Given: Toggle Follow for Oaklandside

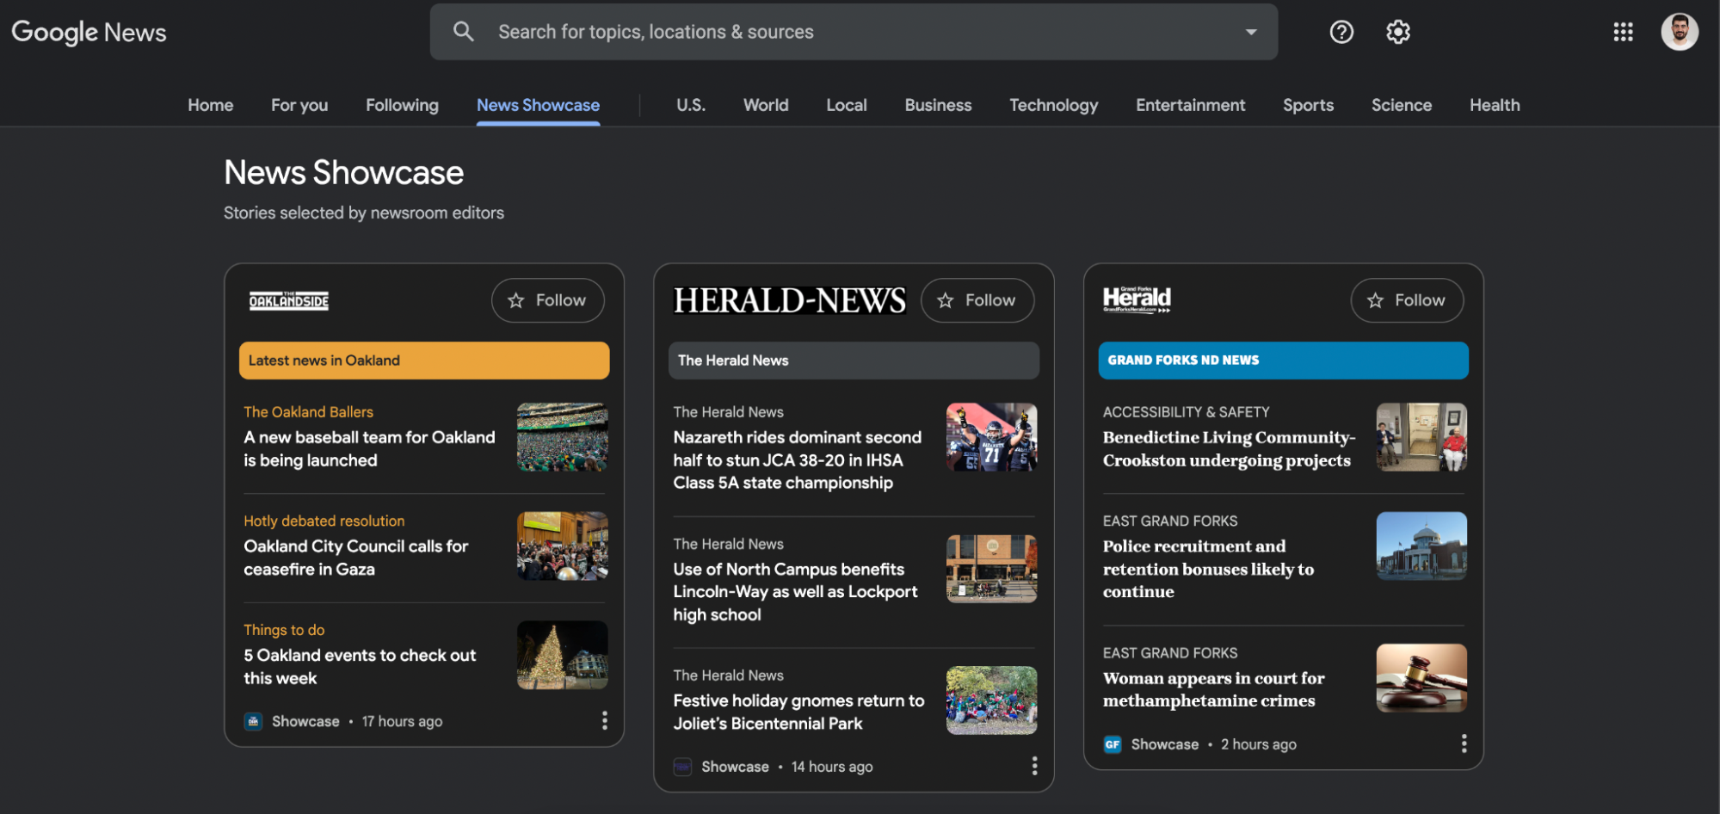Looking at the screenshot, I should coord(547,300).
